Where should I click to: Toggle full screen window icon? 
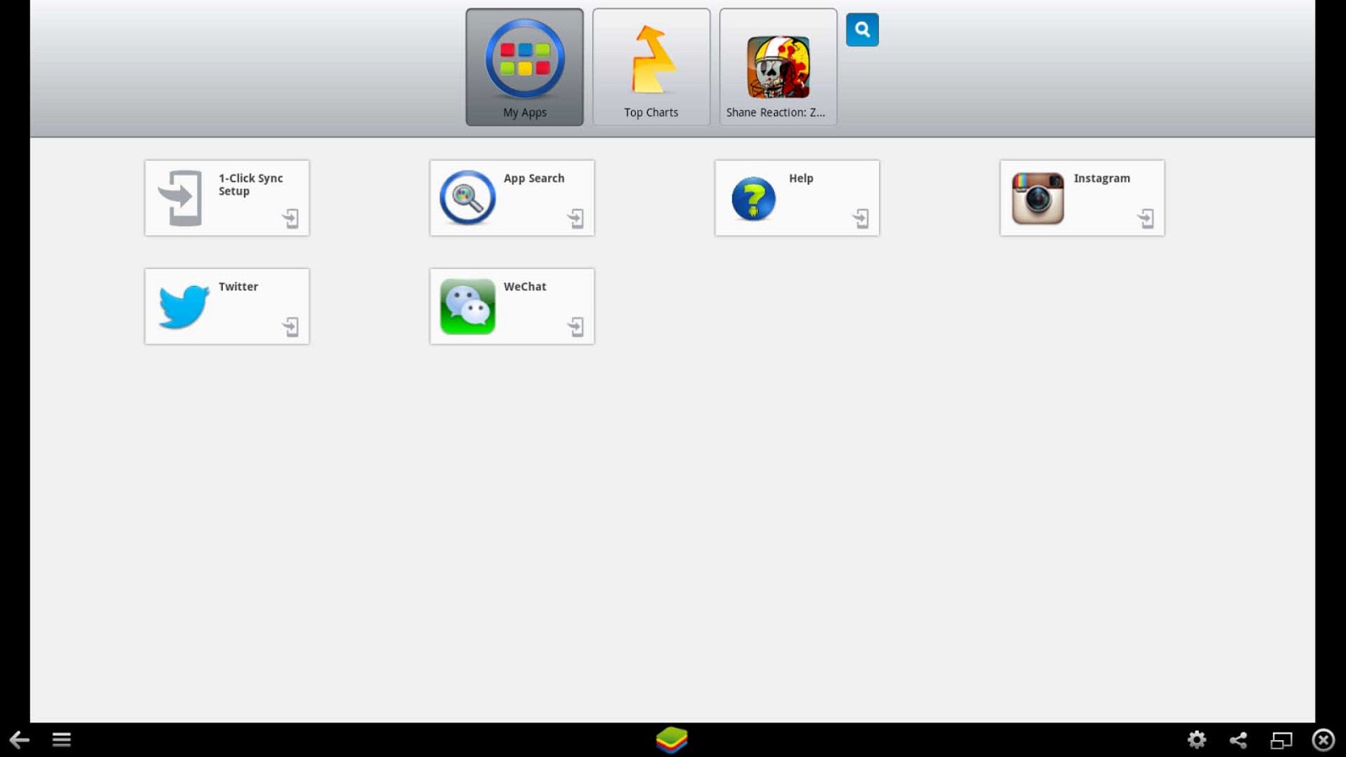coord(1281,740)
